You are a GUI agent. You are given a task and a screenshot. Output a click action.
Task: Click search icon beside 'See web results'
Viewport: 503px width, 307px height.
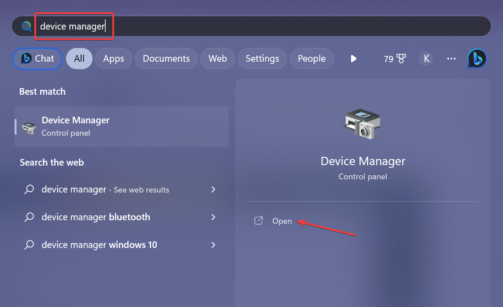coord(29,189)
